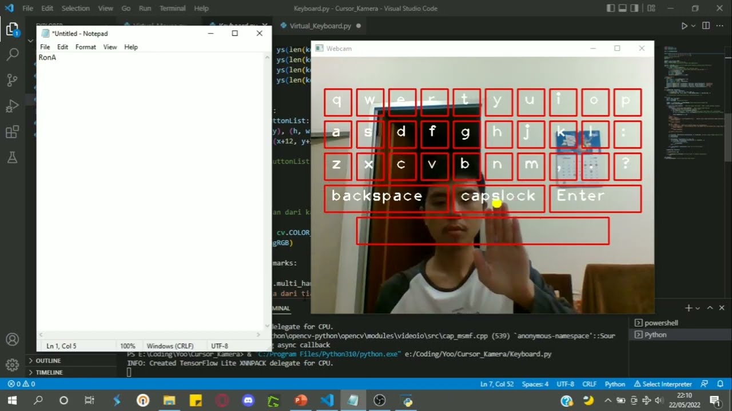Expand the OUTLINE section
This screenshot has height=411, width=732.
click(49, 361)
